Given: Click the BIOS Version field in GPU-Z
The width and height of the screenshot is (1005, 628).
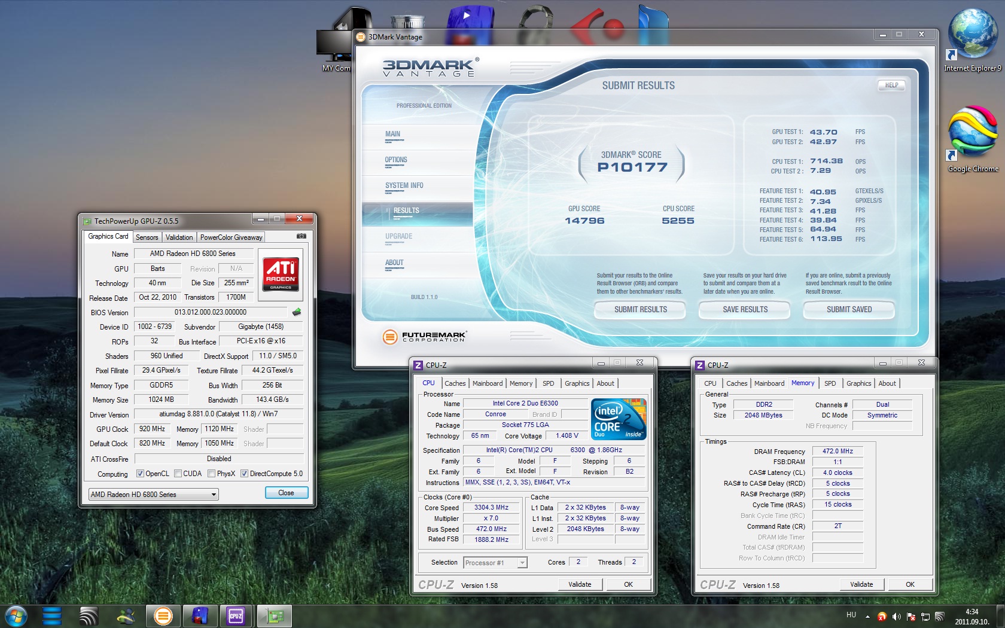Looking at the screenshot, I should pyautogui.click(x=211, y=312).
